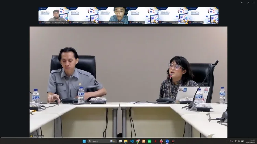Launch File Explorer from the taskbar
Image resolution: width=257 pixels, height=144 pixels.
(126, 141)
